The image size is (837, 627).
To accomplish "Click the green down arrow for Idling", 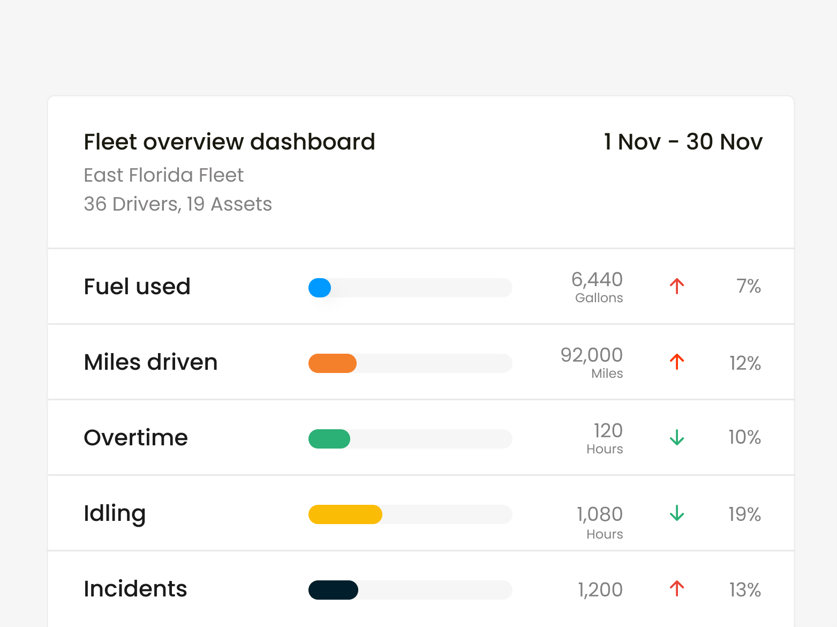I will point(677,513).
